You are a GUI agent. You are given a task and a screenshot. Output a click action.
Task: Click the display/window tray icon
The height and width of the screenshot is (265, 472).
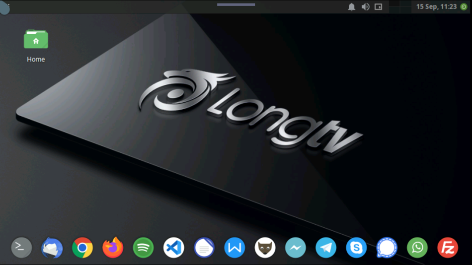pos(379,6)
